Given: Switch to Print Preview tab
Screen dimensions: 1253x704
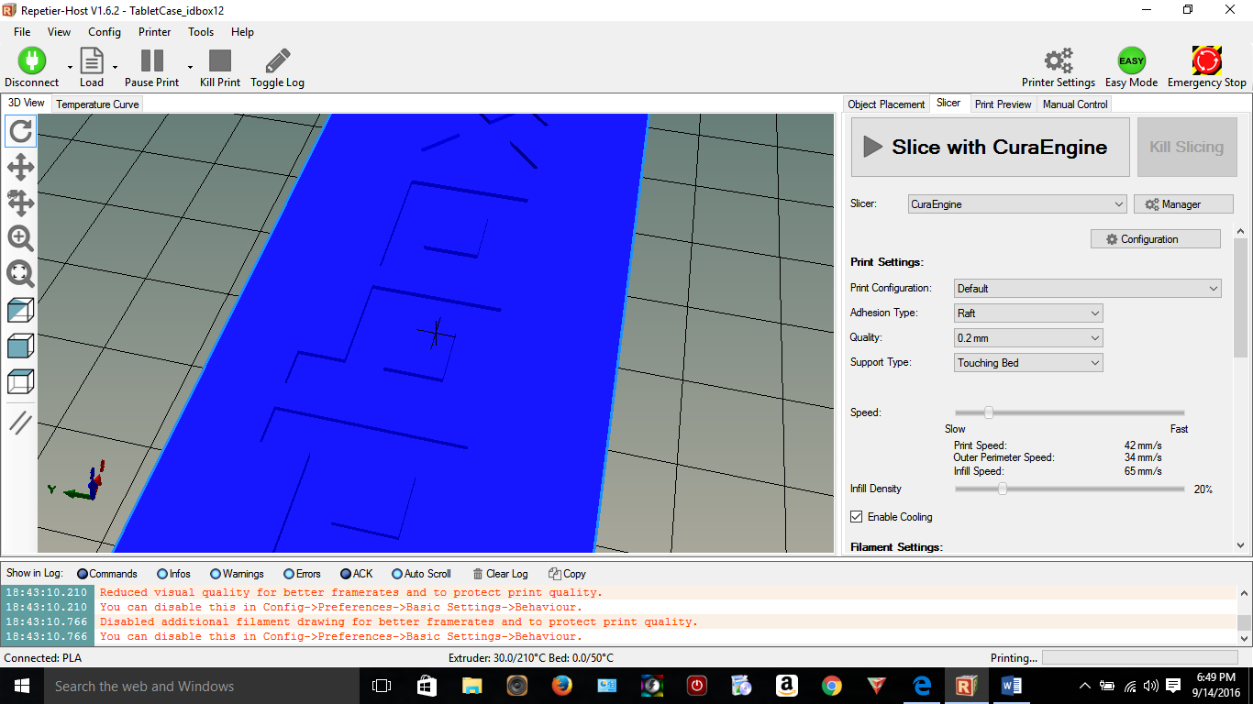Looking at the screenshot, I should pyautogui.click(x=1003, y=104).
